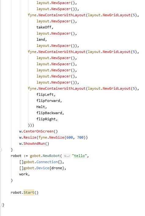This screenshot has height=216, width=145.
Task: Click the "tello" string literal
Action: coord(79,156)
